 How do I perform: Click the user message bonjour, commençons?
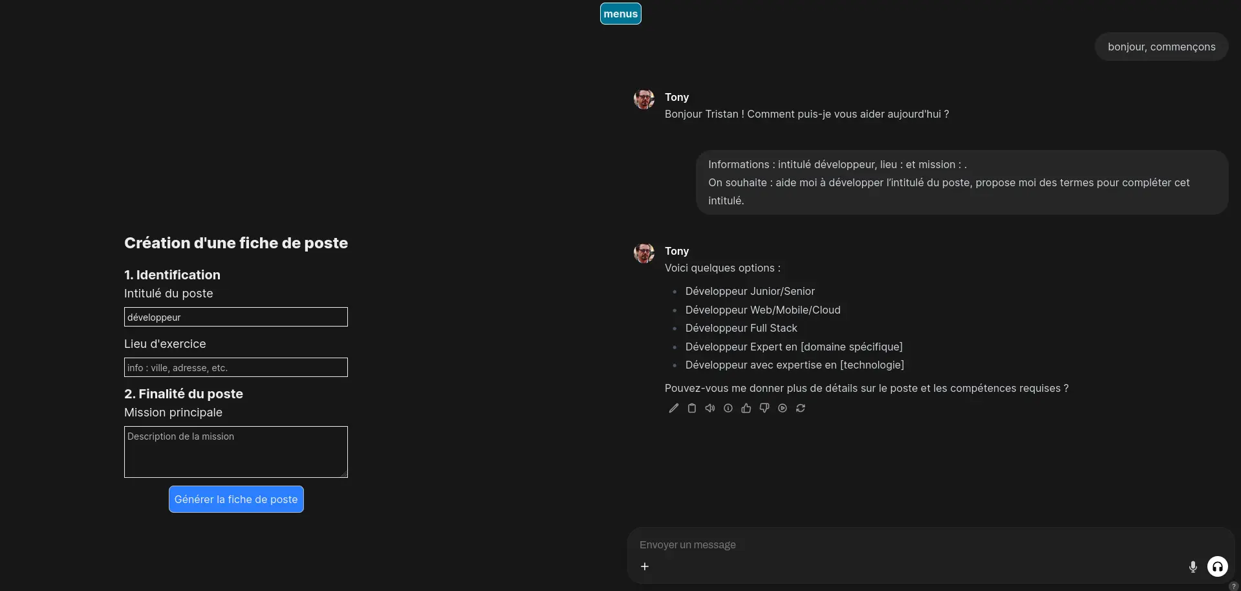1161,47
